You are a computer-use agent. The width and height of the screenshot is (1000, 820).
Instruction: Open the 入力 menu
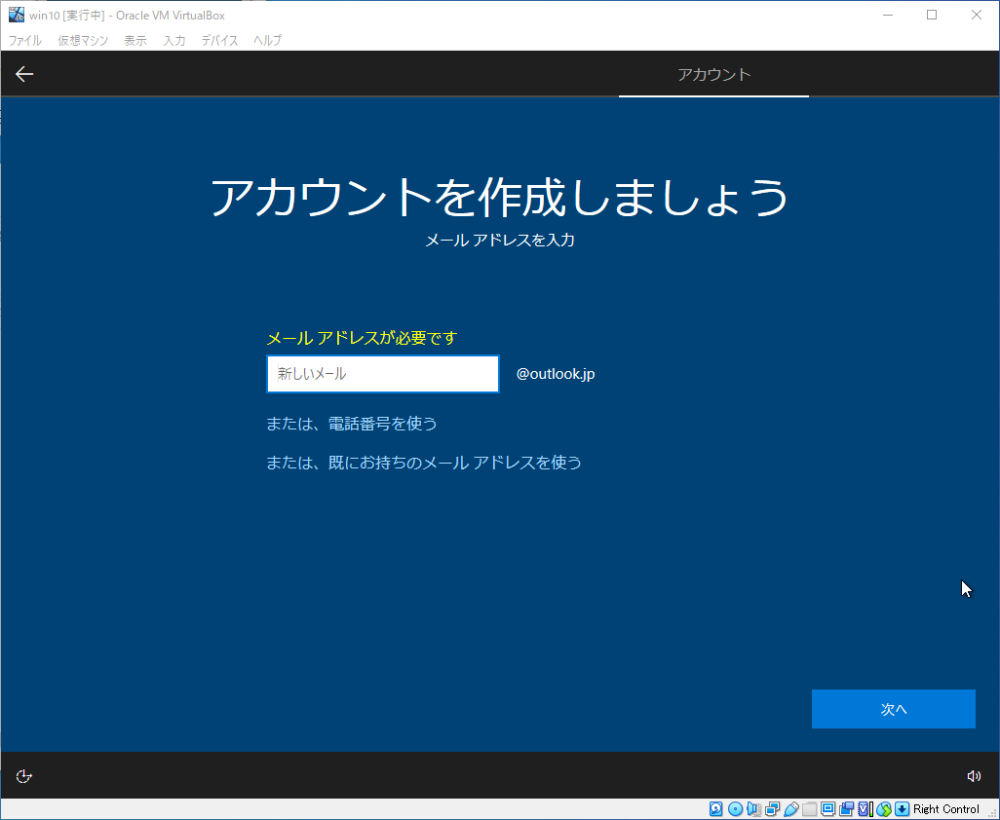174,40
